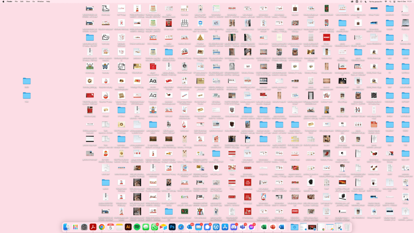Expand the Downloads stack in the dock

click(x=294, y=227)
